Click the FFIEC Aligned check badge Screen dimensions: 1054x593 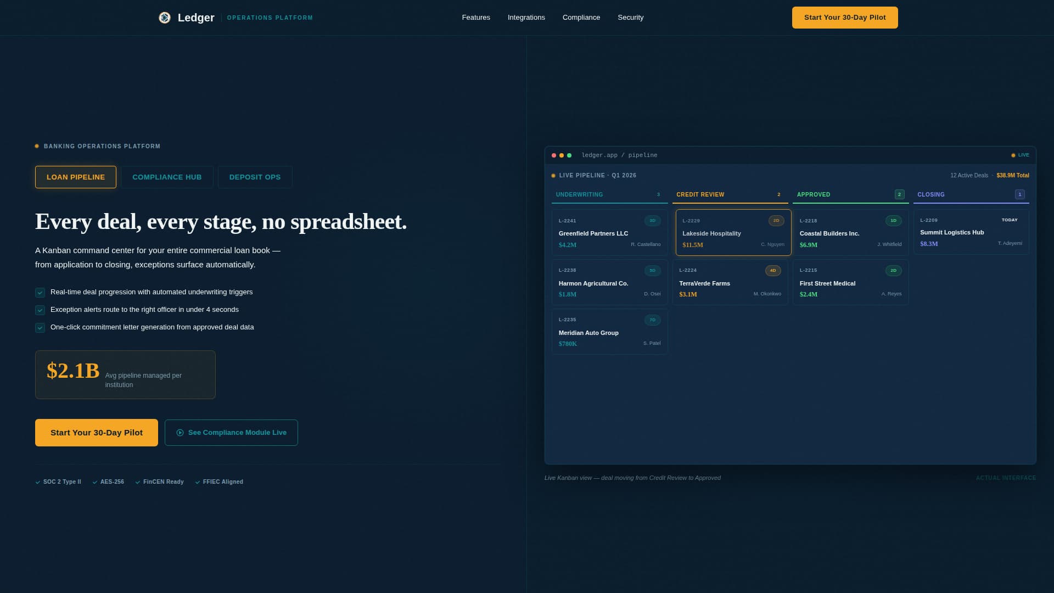(219, 482)
